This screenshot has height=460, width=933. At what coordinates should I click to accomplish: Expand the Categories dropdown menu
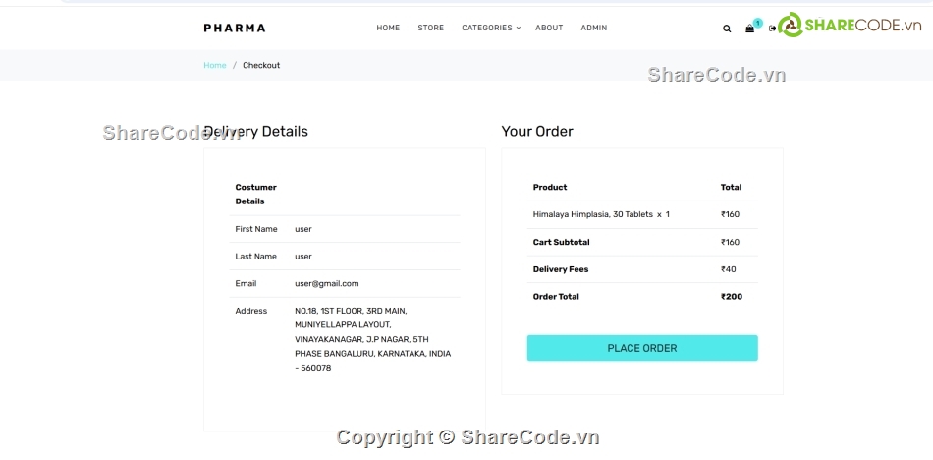pyautogui.click(x=490, y=28)
